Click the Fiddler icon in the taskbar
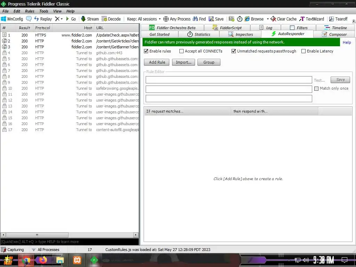Viewport: 356px width, 267px height. click(94, 260)
